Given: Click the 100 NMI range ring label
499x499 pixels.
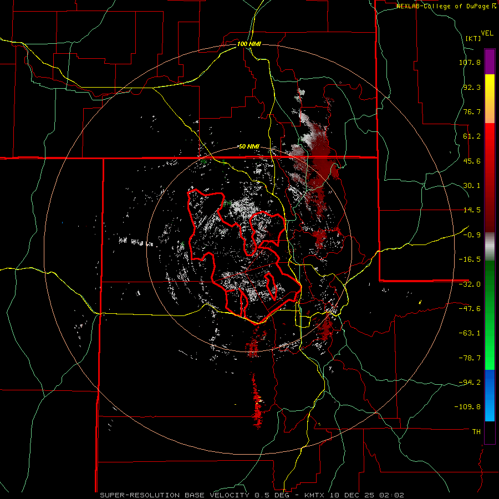Looking at the screenshot, I should (249, 44).
